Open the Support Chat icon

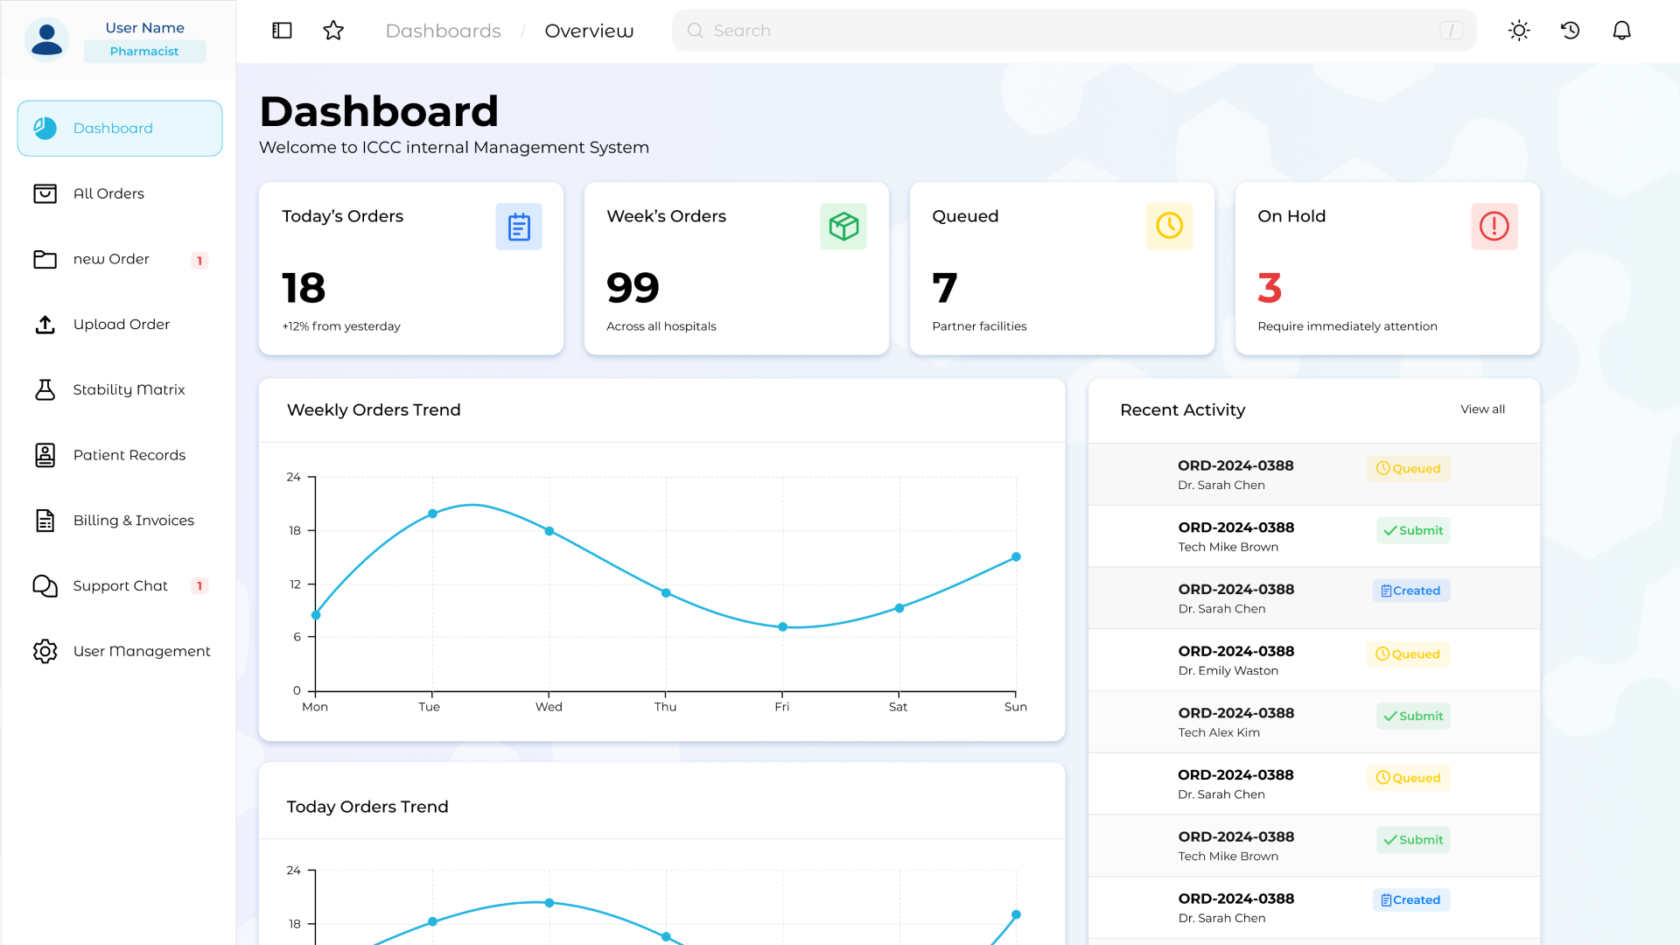tap(45, 586)
